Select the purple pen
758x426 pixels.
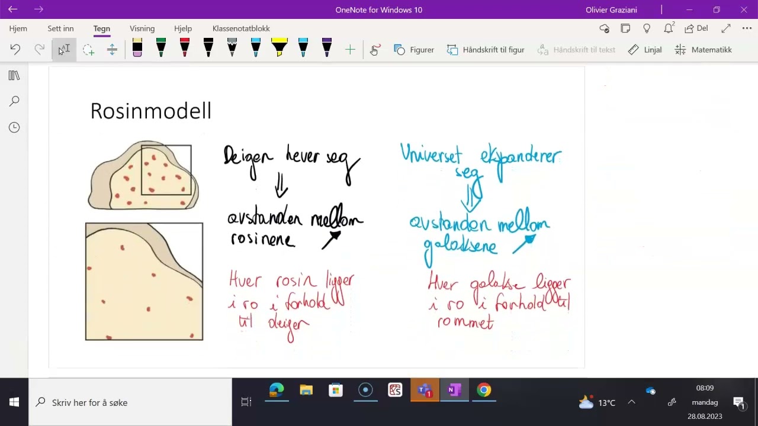pyautogui.click(x=327, y=48)
